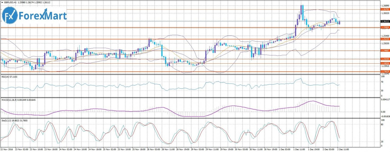Click the 1.24667 horizontal level label
390x152 pixels.
(385, 50)
